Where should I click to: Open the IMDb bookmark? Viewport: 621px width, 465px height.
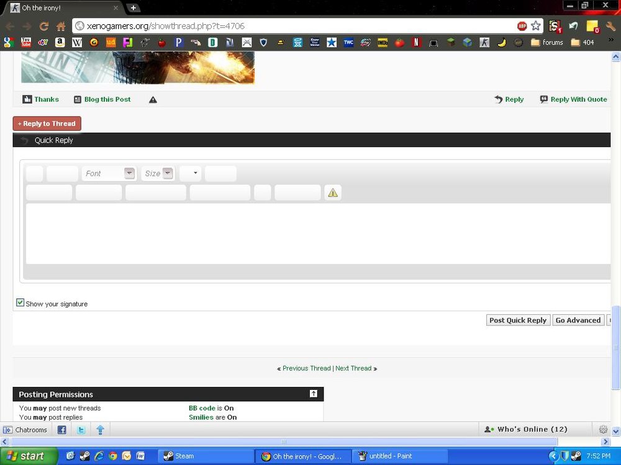click(x=383, y=42)
